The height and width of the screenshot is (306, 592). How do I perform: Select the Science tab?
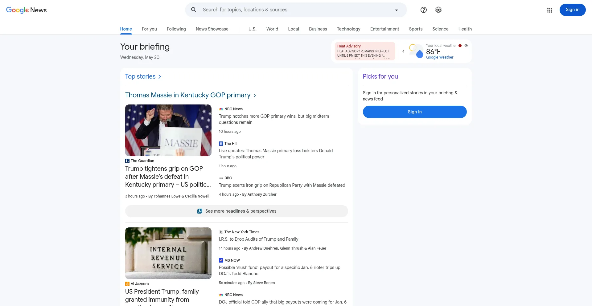(x=440, y=29)
